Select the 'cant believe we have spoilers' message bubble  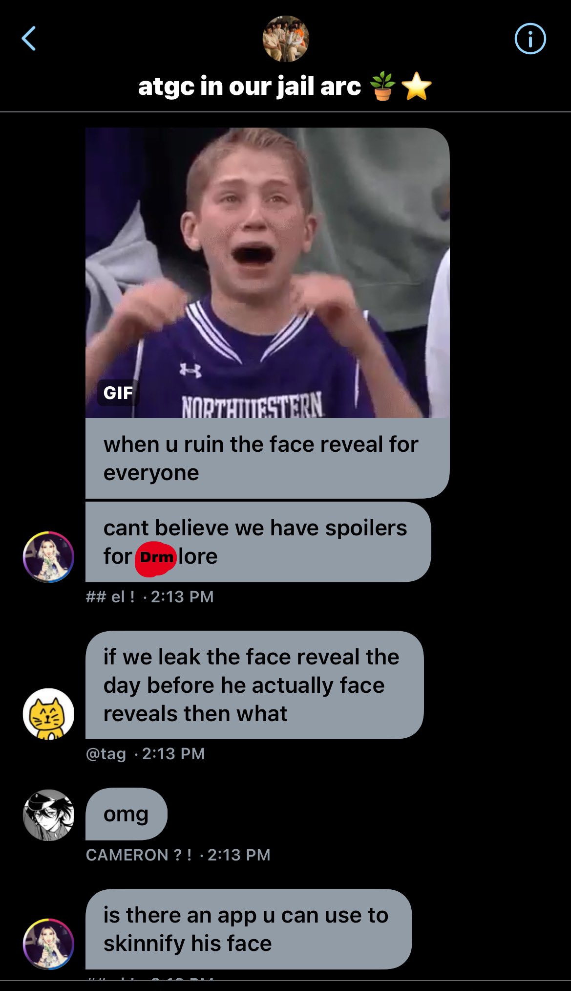[x=258, y=542]
